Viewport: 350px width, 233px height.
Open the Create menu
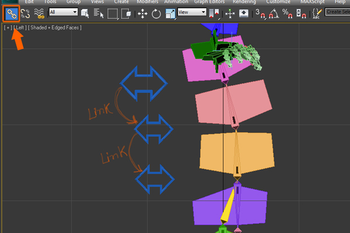tap(121, 2)
